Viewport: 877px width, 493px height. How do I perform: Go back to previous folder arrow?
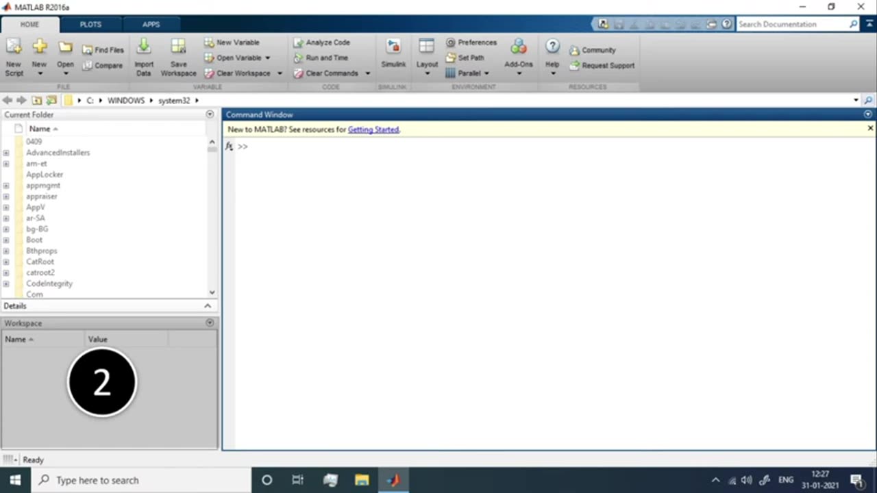(x=8, y=100)
